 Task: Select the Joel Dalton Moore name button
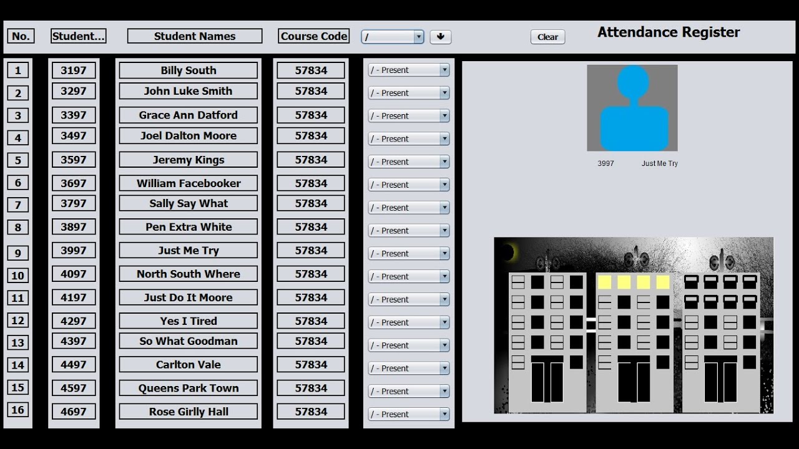tap(188, 136)
